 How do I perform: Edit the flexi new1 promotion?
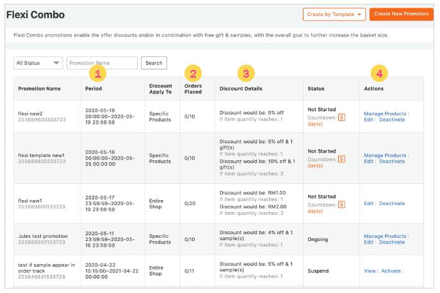368,204
